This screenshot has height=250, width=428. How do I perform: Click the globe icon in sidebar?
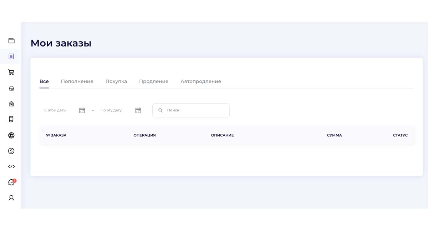pyautogui.click(x=11, y=135)
